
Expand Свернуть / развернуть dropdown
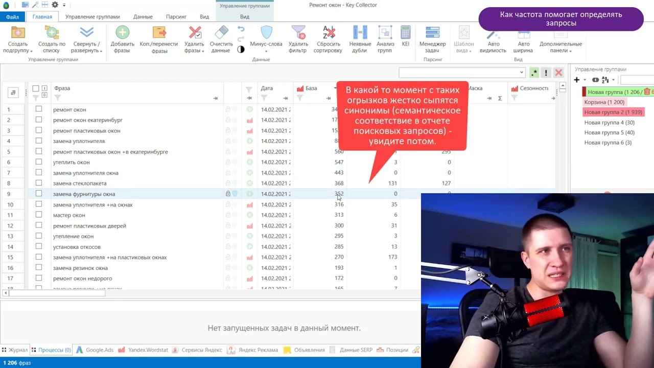pos(101,51)
